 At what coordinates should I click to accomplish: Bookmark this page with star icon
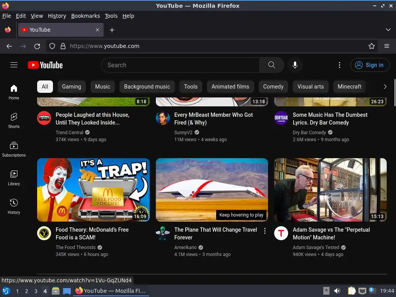click(372, 46)
